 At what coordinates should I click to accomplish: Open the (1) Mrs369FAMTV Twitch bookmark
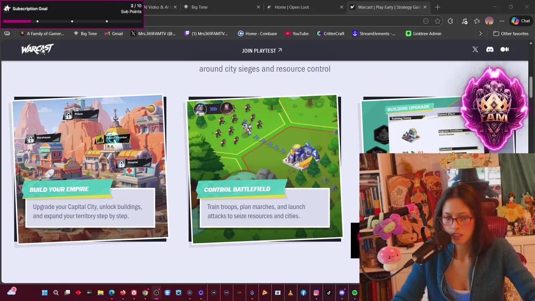(206, 33)
